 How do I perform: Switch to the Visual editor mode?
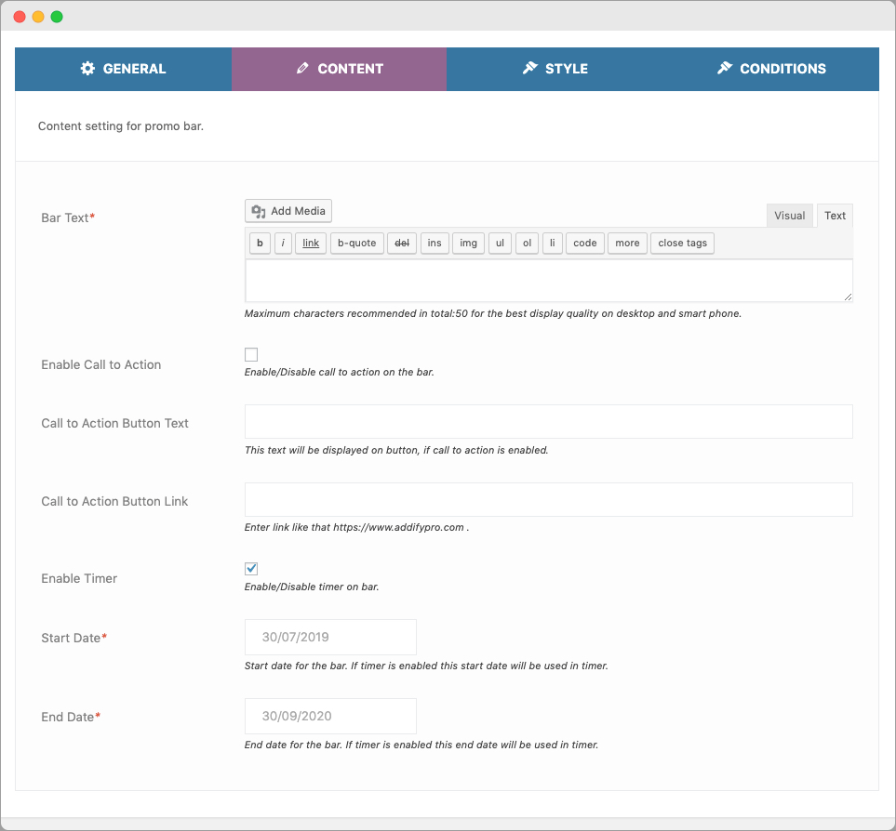[789, 215]
